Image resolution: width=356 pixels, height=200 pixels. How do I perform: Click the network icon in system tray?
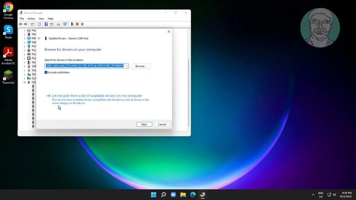[329, 194]
